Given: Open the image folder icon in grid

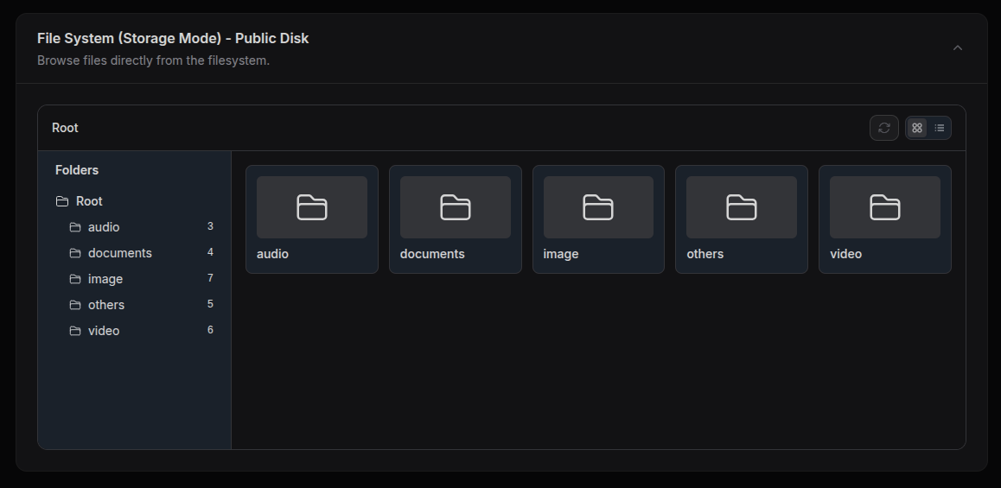Looking at the screenshot, I should (598, 207).
